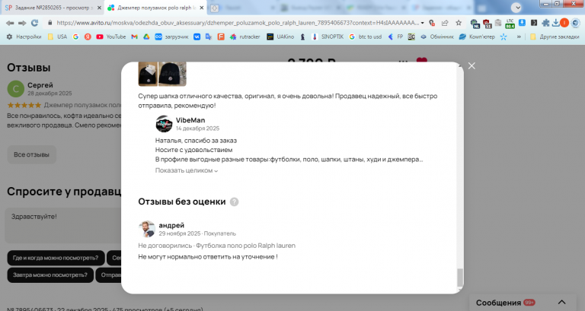Open the Другие закладки folder
Viewport: 585px width, 311px height.
pos(555,36)
